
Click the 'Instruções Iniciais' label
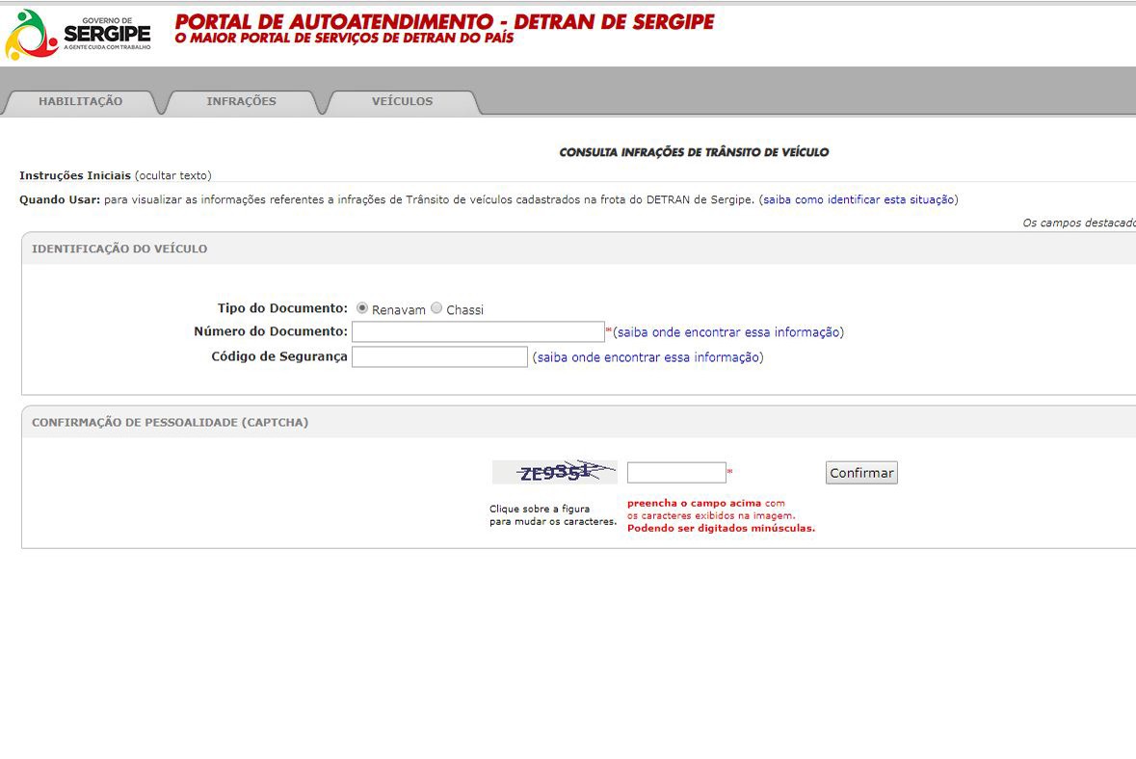click(x=75, y=176)
